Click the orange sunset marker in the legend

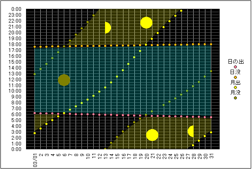(x=235, y=77)
